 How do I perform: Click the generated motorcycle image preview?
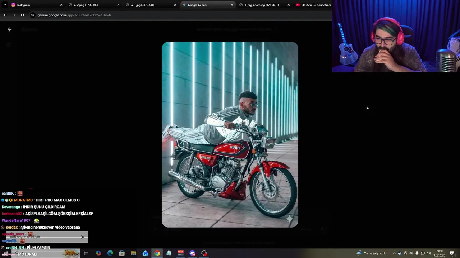pyautogui.click(x=230, y=135)
